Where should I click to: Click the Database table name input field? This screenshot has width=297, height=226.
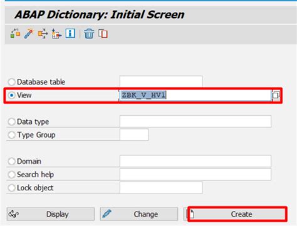(161, 81)
